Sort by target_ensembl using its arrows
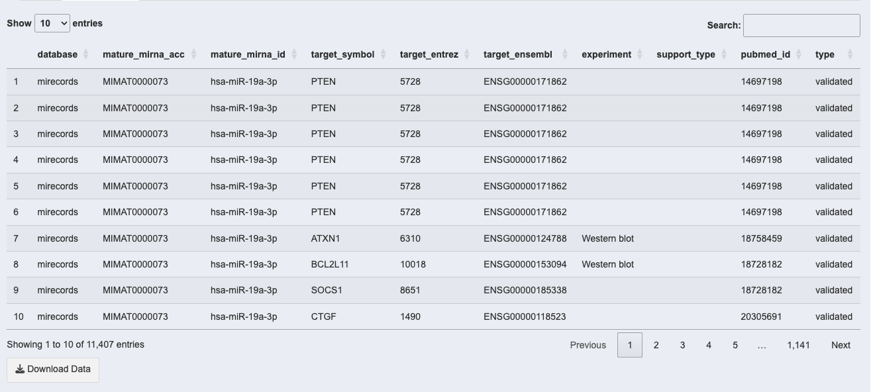 click(x=565, y=55)
